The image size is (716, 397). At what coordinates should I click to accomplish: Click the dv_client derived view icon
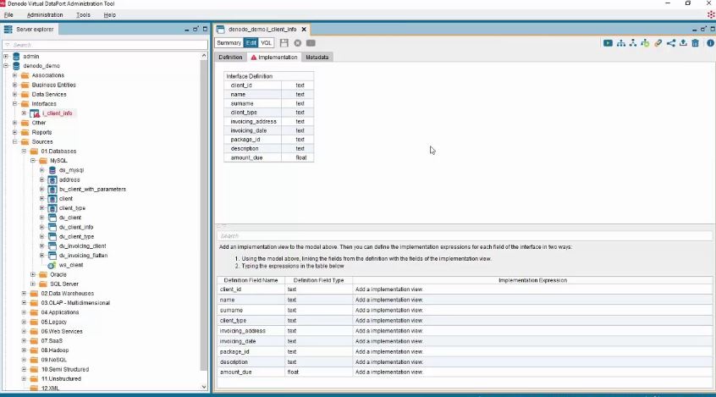pos(52,218)
